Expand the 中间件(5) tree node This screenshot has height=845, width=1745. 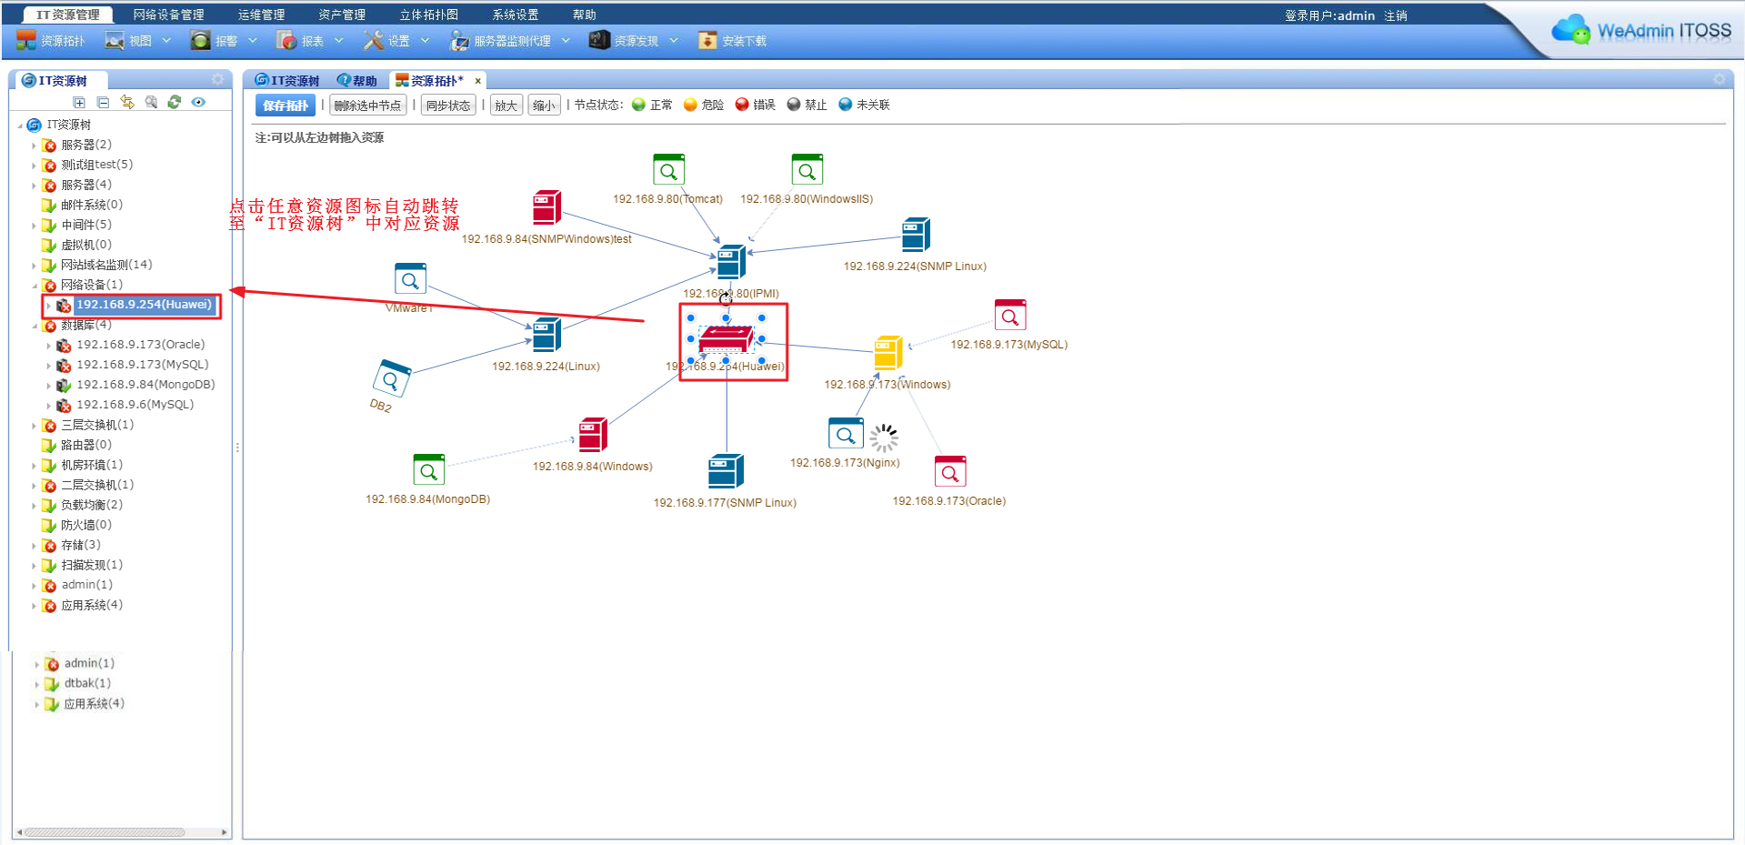[35, 226]
